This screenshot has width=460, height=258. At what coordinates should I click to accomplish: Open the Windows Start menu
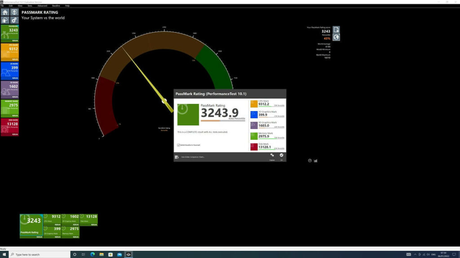click(4, 254)
